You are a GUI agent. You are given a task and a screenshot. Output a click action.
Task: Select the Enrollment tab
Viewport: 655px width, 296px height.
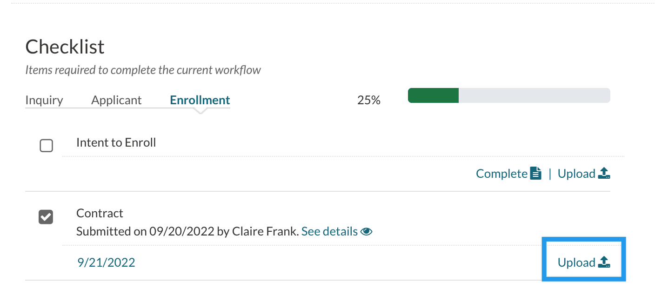(200, 100)
